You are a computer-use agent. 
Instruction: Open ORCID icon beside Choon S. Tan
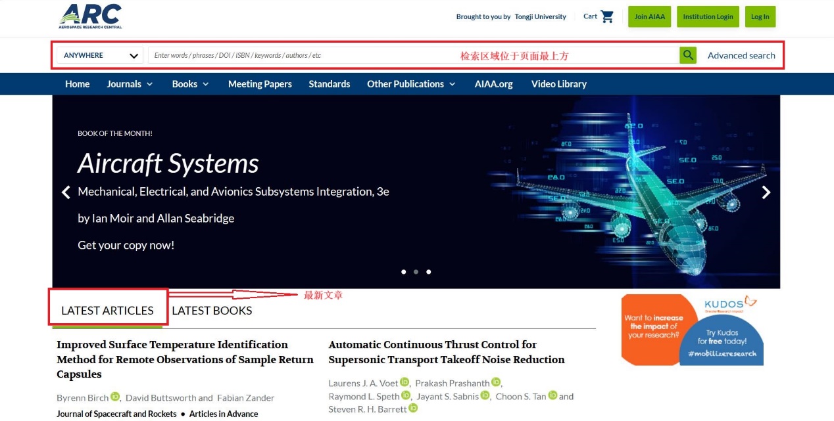553,395
